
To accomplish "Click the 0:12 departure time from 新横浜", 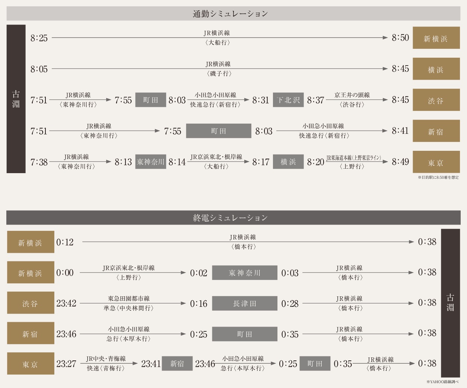I will (x=65, y=242).
